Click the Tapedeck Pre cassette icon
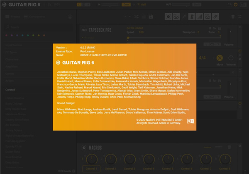This screenshot has width=249, height=174. pyautogui.click(x=84, y=30)
